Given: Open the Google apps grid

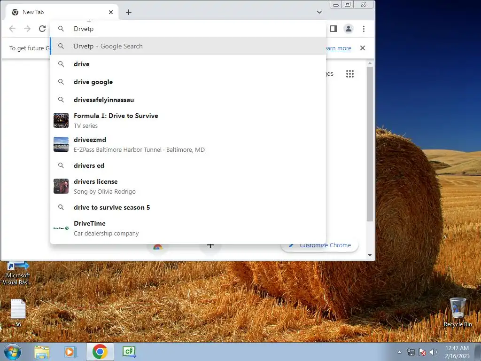Looking at the screenshot, I should click(349, 74).
